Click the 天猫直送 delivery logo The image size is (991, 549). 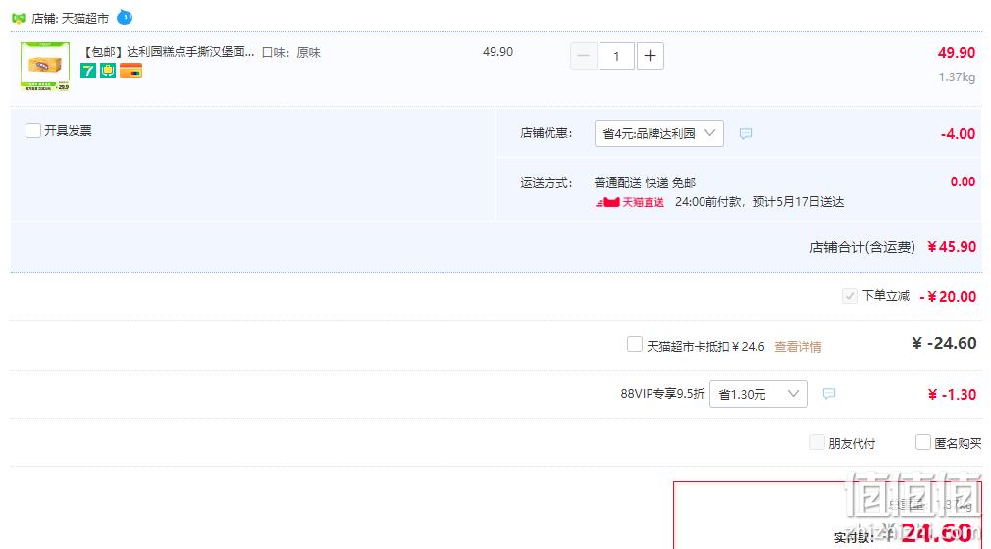point(630,202)
